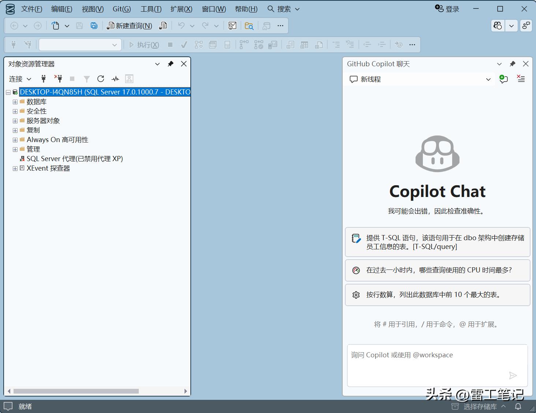Viewport: 536px width, 413px height.
Task: Click the navigate backward arrow icon
Action: coord(14,26)
